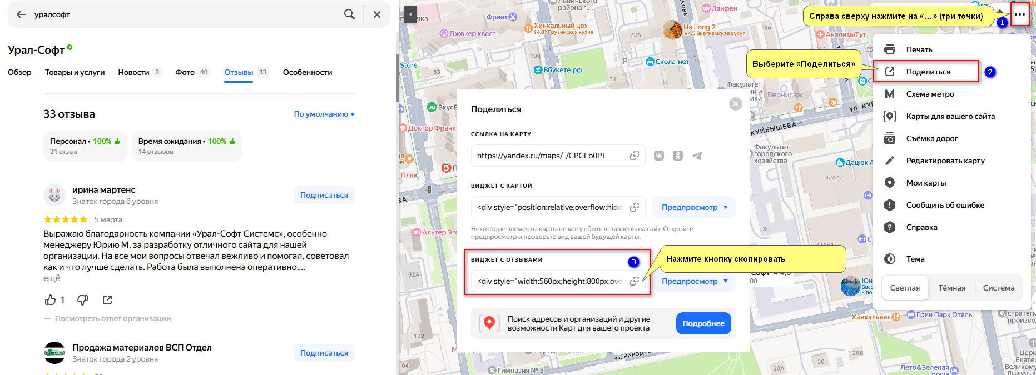The height and width of the screenshot is (375, 1036).
Task: Share map link via VK icon
Action: [659, 156]
